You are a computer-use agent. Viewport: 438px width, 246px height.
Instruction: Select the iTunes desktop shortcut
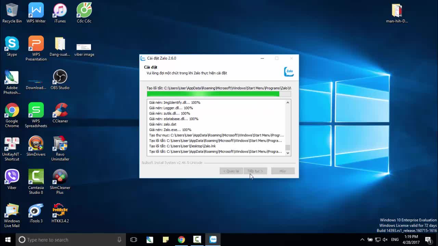(60, 13)
